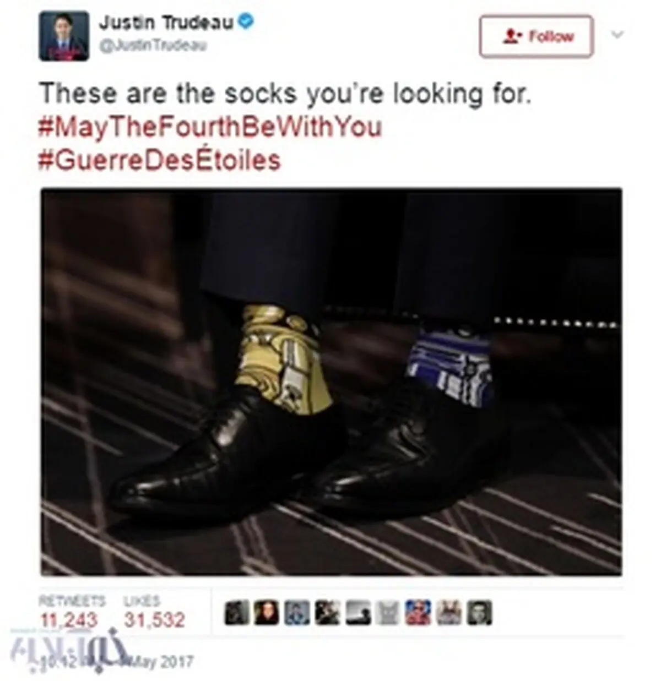The height and width of the screenshot is (681, 661).
Task: Open hashtag #MayTheFourthBeWithYou
Action: click(x=210, y=128)
